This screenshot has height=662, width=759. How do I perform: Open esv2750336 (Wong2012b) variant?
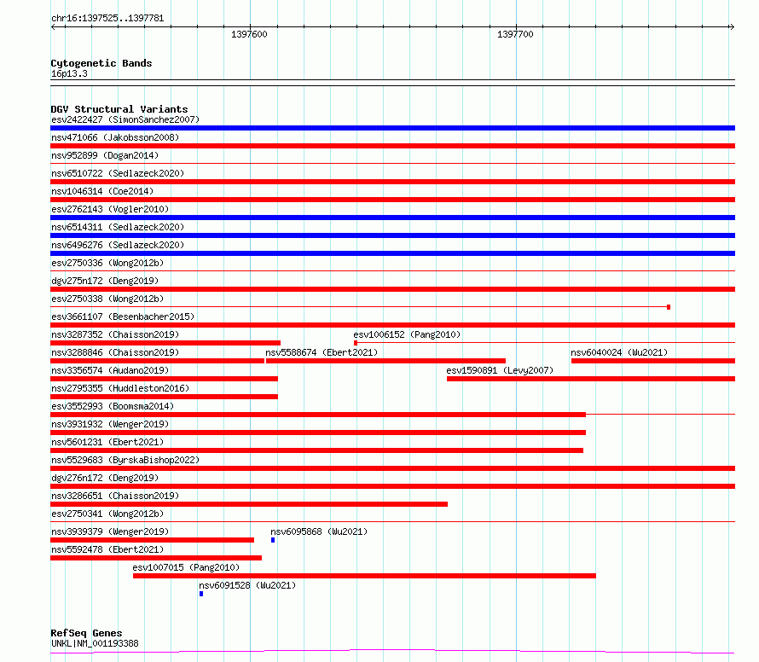[x=107, y=263]
